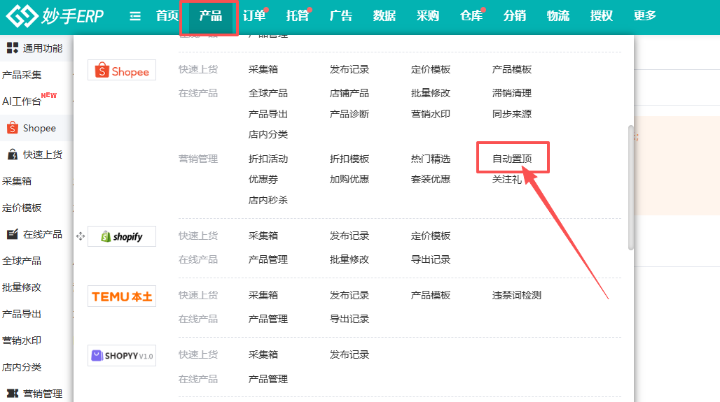Open Shopee 折扣活动

268,159
